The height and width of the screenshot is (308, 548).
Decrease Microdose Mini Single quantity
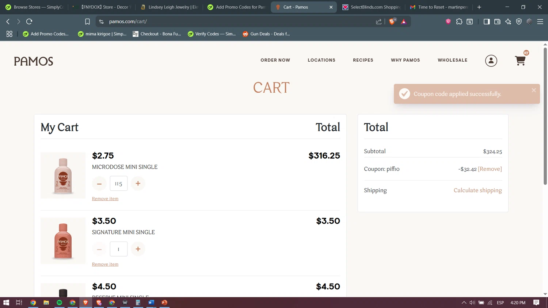pos(99,184)
